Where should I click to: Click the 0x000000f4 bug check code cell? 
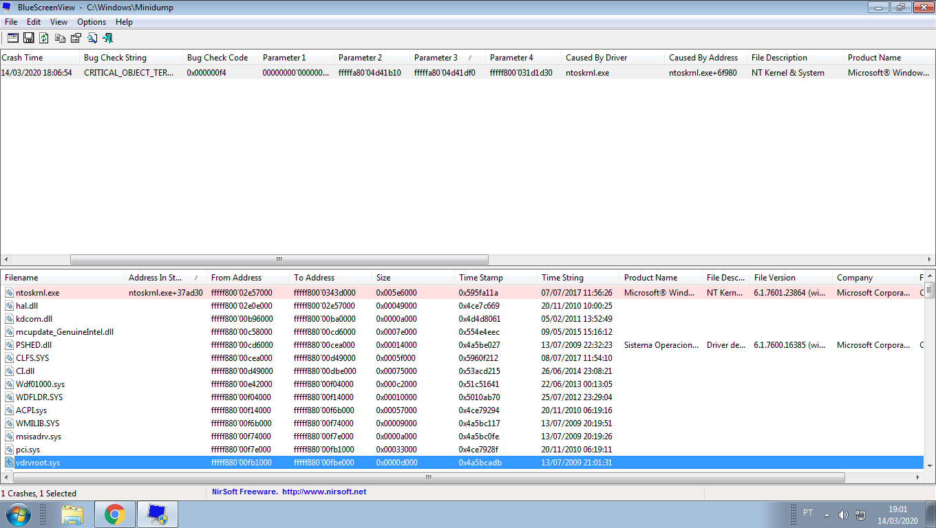pos(206,72)
